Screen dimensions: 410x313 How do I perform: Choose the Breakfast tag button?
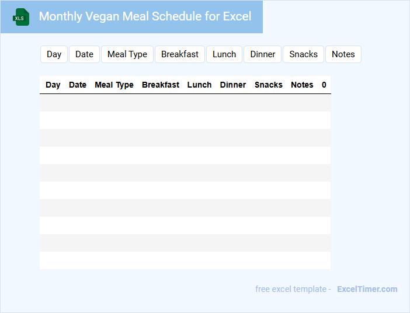tap(180, 54)
